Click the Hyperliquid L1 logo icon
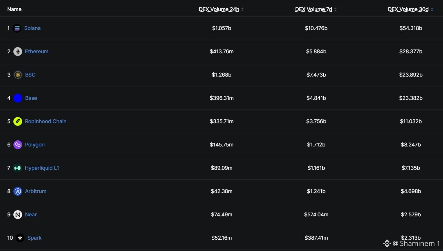The image size is (443, 251). (x=17, y=168)
